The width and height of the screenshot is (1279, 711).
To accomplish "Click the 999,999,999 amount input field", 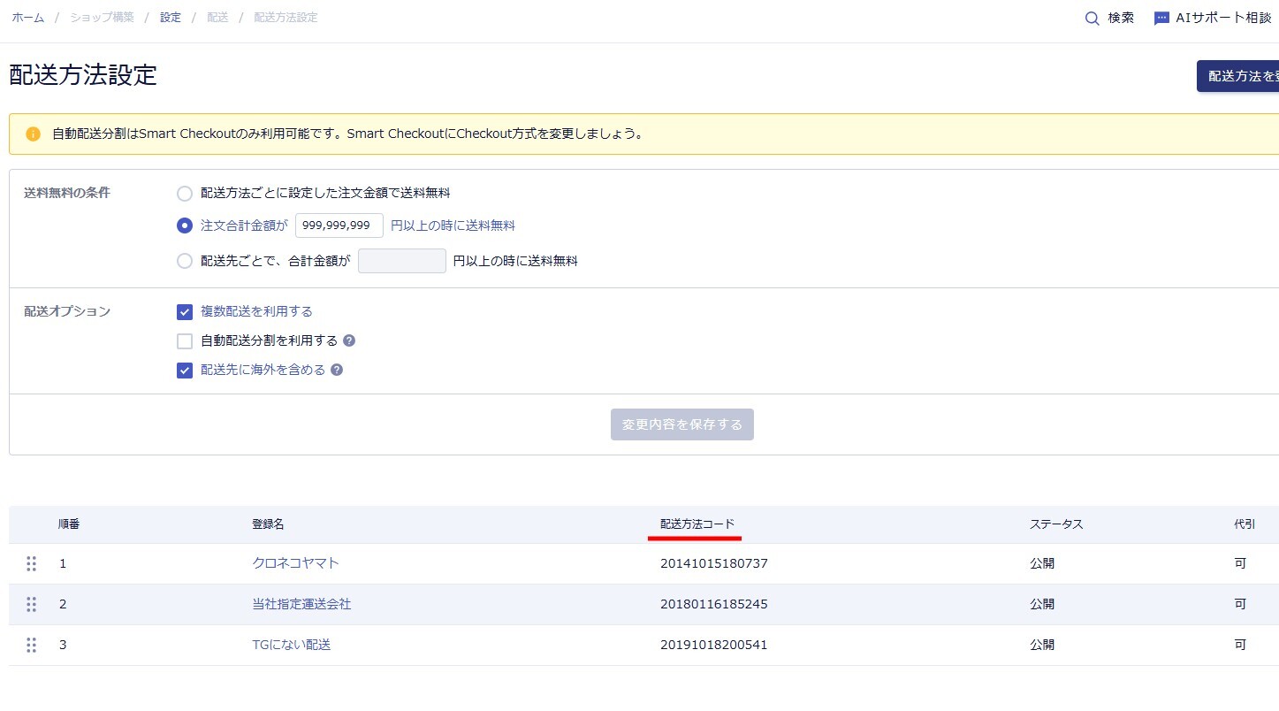I will [339, 226].
